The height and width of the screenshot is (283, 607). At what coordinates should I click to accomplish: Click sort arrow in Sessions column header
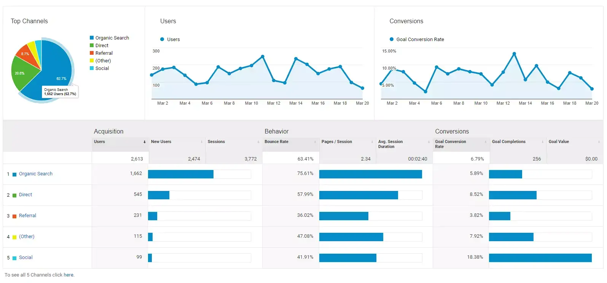(258, 142)
